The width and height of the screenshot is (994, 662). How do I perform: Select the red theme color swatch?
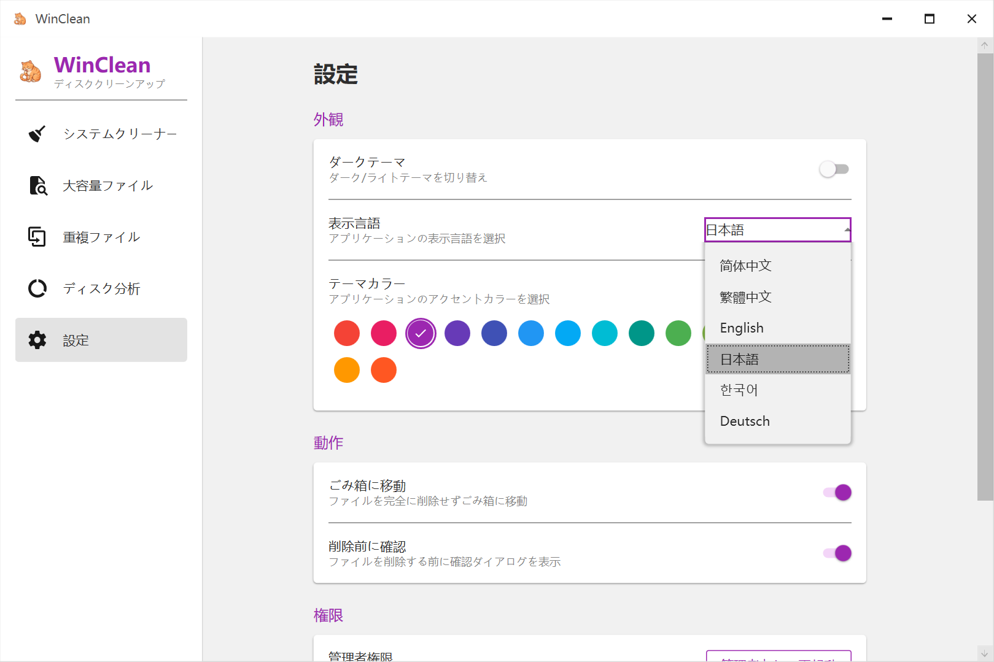pos(347,333)
